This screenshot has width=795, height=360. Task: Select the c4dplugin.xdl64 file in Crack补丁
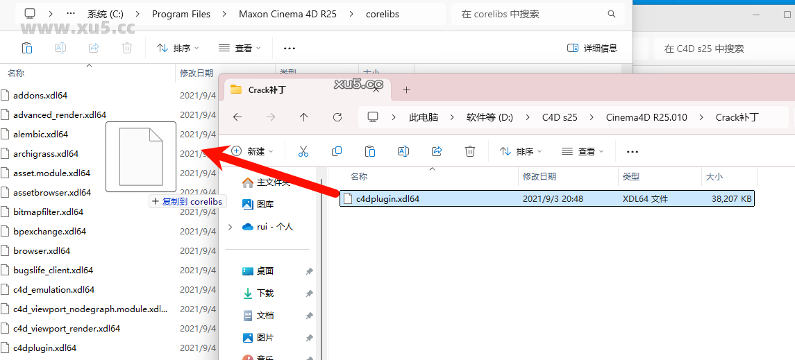point(387,199)
